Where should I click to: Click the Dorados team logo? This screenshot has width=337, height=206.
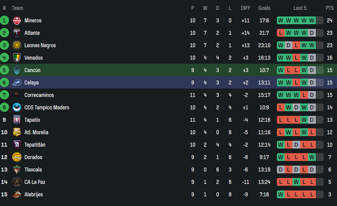coord(17,157)
